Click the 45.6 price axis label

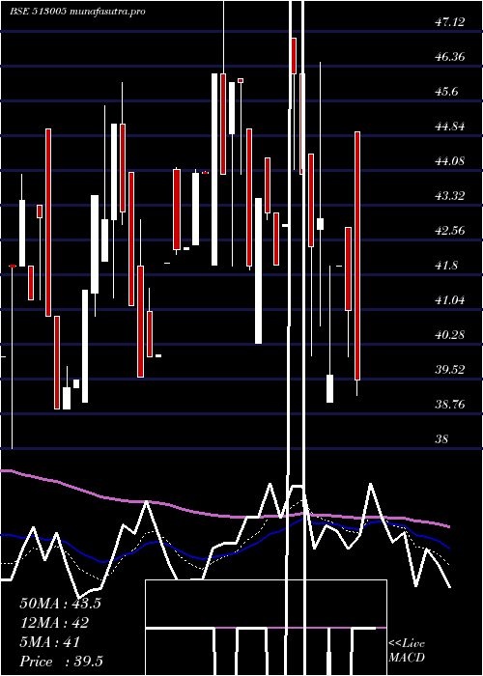446,92
